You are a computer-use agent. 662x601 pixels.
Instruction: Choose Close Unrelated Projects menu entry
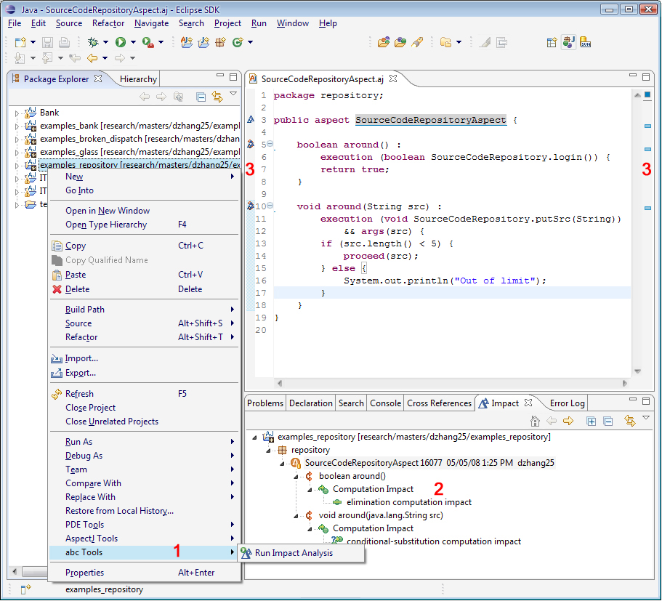point(144,421)
